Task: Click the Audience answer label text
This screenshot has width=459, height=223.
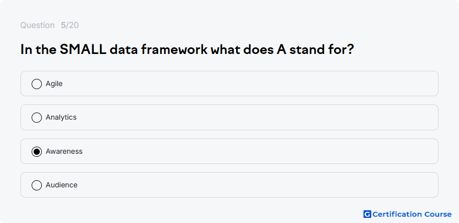Action: (x=62, y=185)
